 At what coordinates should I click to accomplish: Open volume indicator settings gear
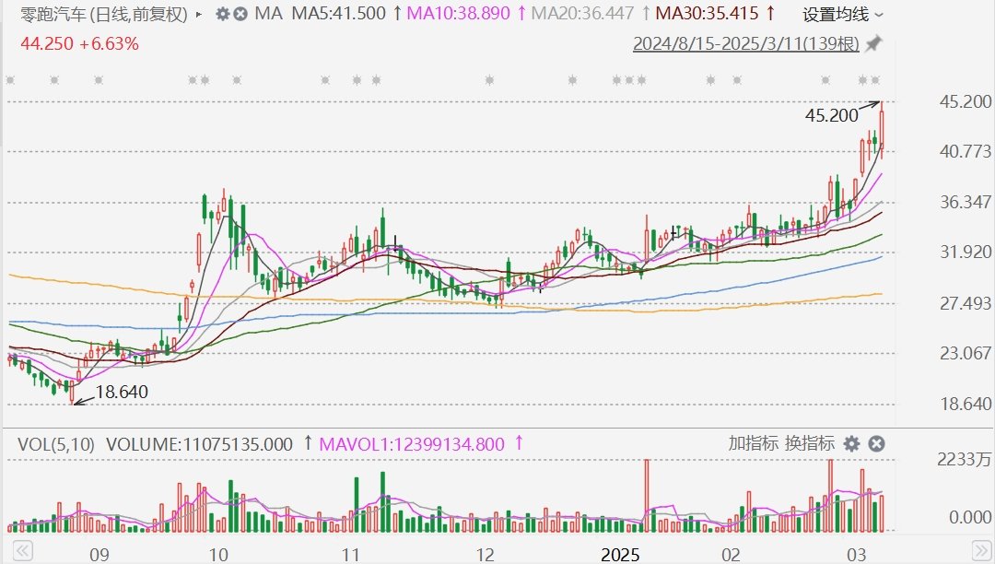point(852,444)
